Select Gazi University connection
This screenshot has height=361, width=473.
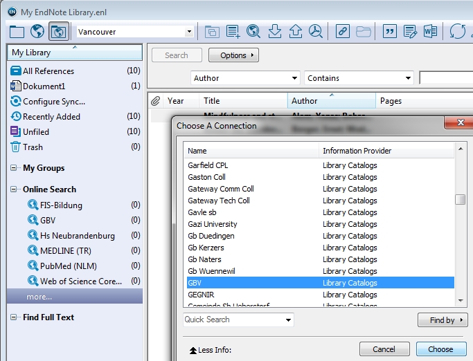click(x=321, y=224)
